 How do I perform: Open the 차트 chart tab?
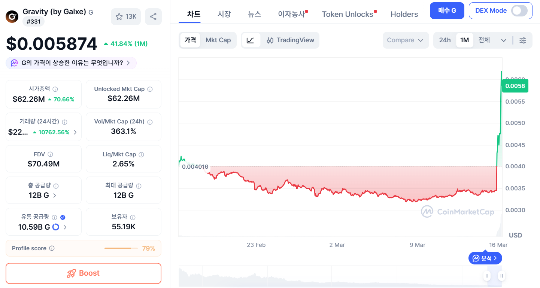[x=194, y=14]
